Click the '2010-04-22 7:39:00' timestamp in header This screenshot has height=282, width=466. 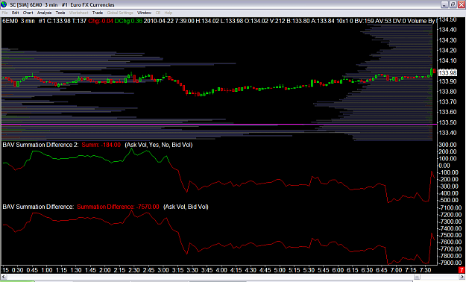click(x=169, y=21)
